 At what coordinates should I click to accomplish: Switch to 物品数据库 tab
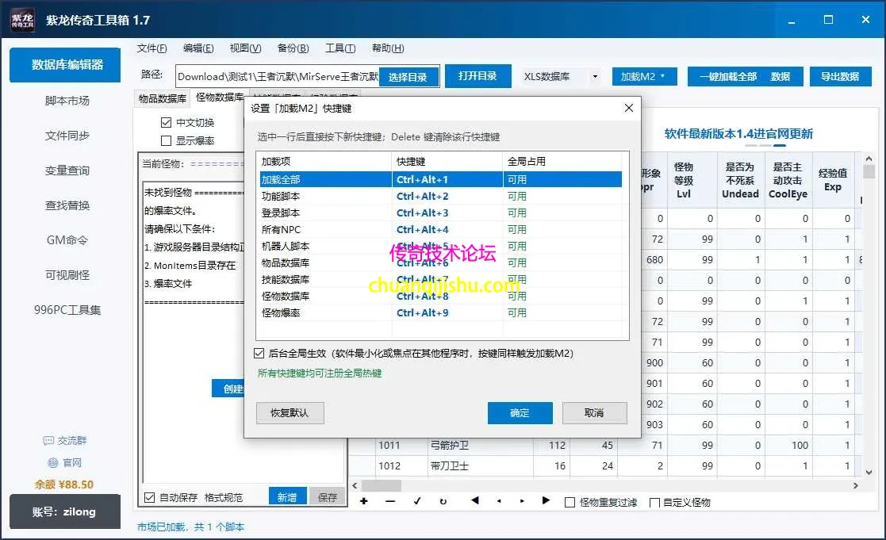163,98
